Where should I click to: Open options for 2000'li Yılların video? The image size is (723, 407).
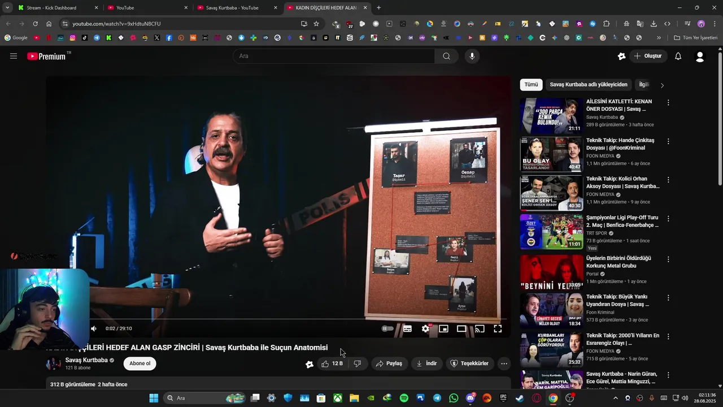click(x=668, y=336)
